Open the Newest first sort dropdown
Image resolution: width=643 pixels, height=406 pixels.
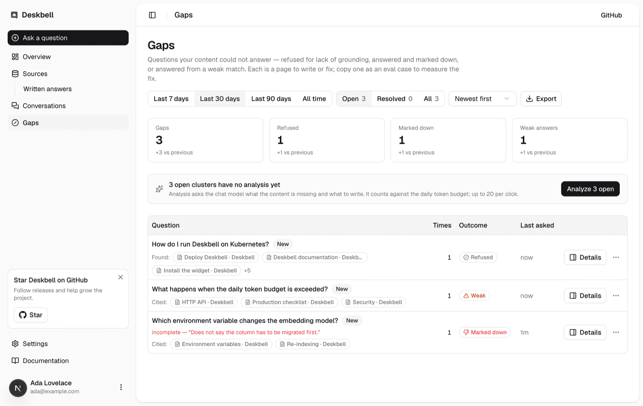click(482, 99)
